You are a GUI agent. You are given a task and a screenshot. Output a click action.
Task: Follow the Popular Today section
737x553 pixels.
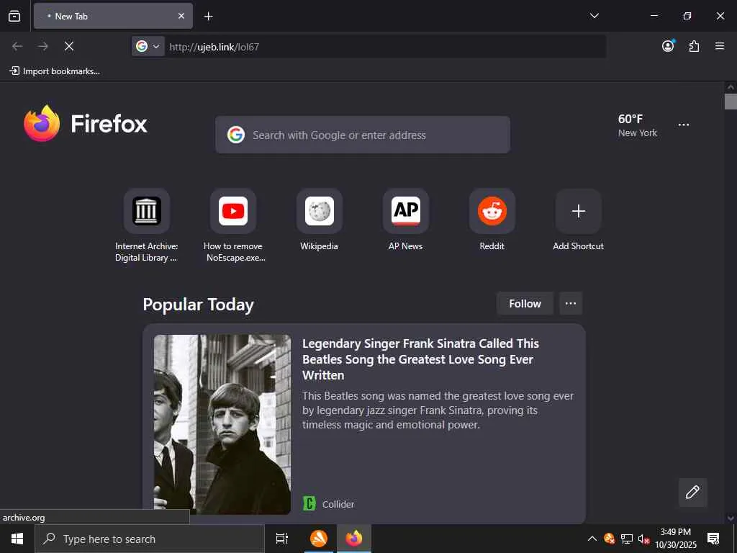525,304
